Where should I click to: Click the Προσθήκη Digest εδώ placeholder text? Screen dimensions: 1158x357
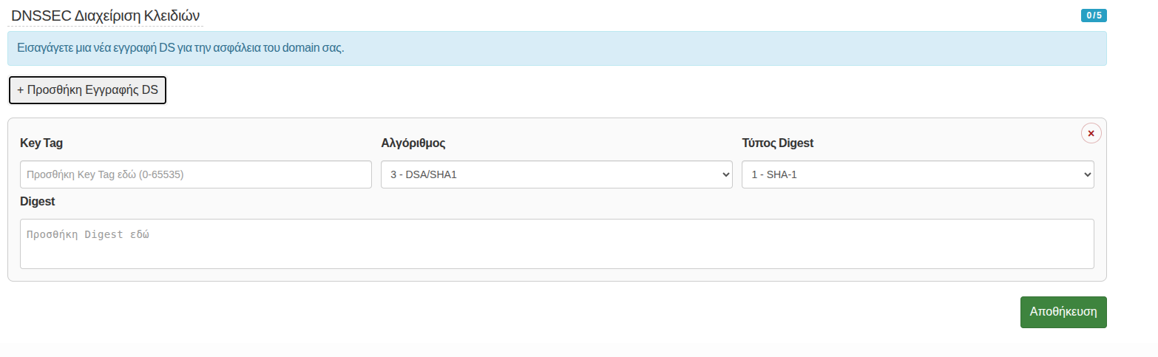point(88,234)
